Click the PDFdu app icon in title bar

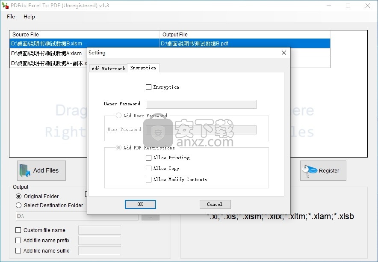tap(5, 6)
